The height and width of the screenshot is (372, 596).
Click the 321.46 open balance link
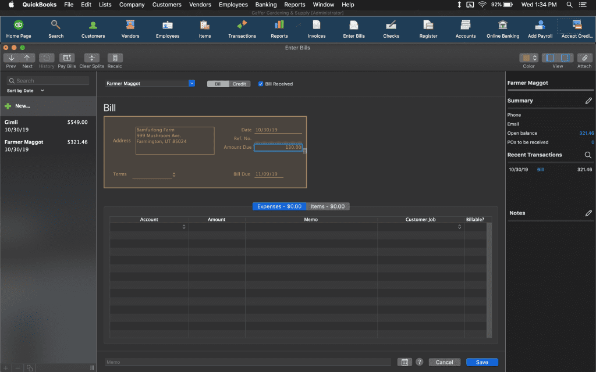pyautogui.click(x=587, y=133)
